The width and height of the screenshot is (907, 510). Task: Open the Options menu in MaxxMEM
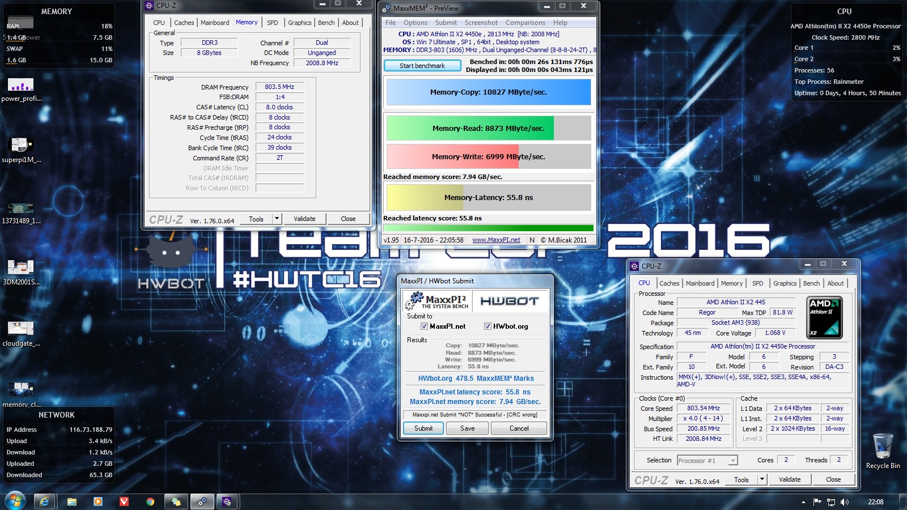tap(416, 23)
